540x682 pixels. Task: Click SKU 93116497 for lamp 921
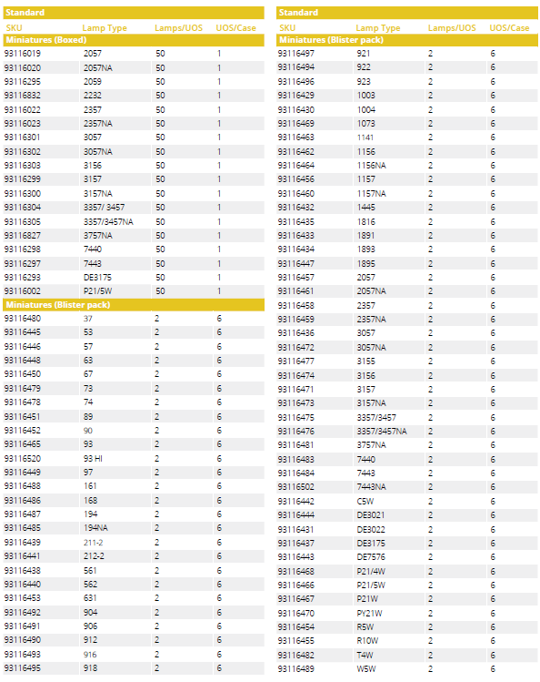pos(296,54)
